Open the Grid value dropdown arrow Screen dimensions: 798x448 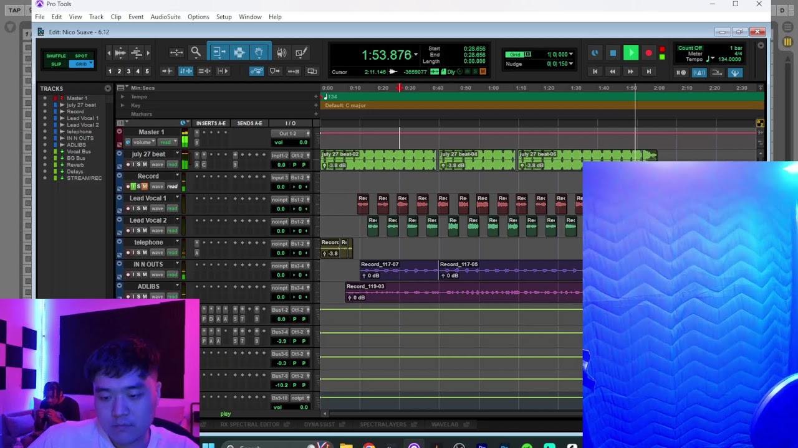pyautogui.click(x=571, y=54)
